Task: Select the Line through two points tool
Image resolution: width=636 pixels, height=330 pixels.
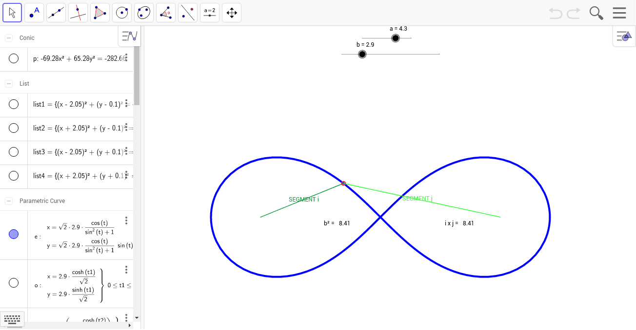Action: (x=56, y=13)
